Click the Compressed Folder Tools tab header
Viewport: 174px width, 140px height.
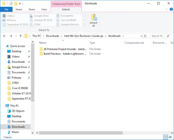click(66, 4)
